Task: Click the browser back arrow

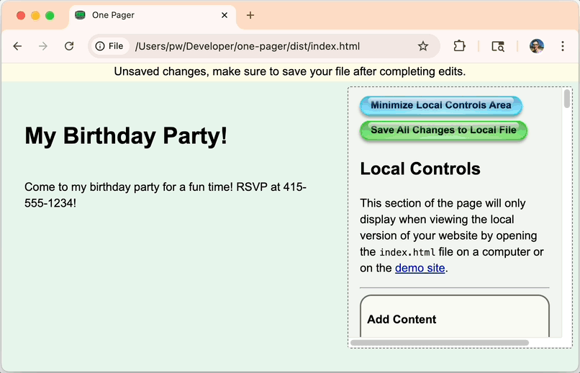Action: click(x=17, y=46)
